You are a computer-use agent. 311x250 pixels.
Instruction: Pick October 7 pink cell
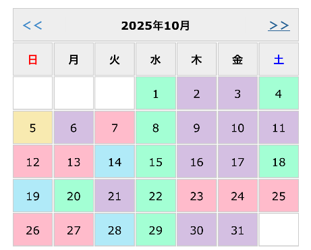(x=115, y=128)
